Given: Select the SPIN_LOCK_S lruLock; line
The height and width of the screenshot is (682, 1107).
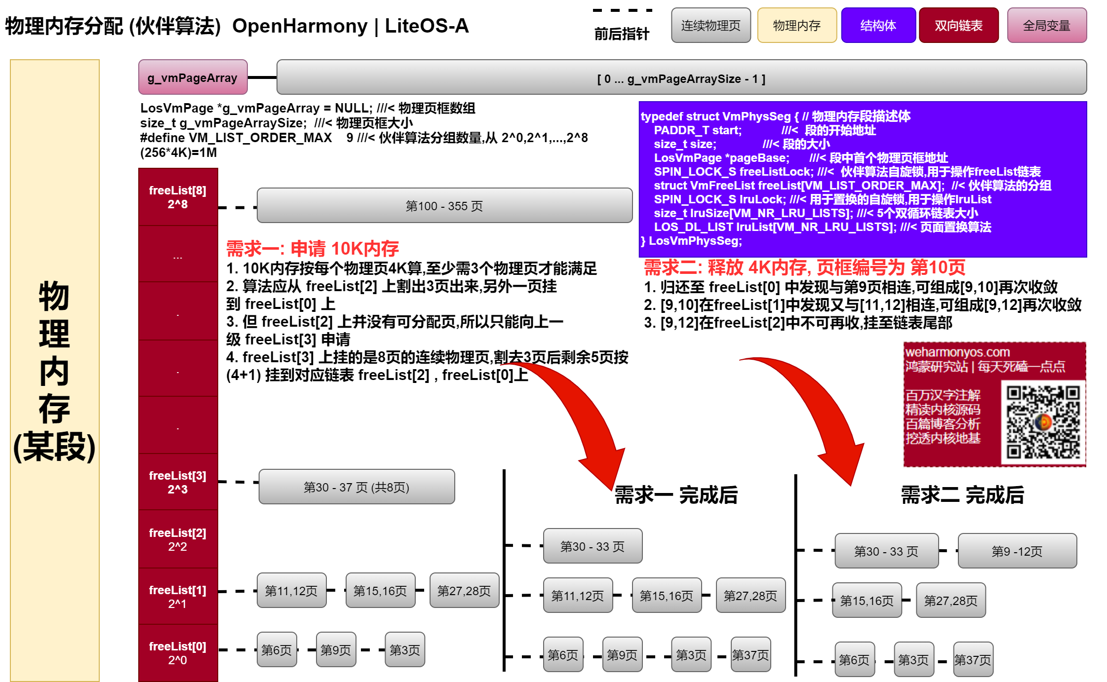Looking at the screenshot, I should tap(823, 199).
